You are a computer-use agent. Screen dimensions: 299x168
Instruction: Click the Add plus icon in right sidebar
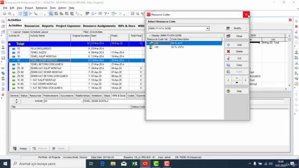pos(296,21)
